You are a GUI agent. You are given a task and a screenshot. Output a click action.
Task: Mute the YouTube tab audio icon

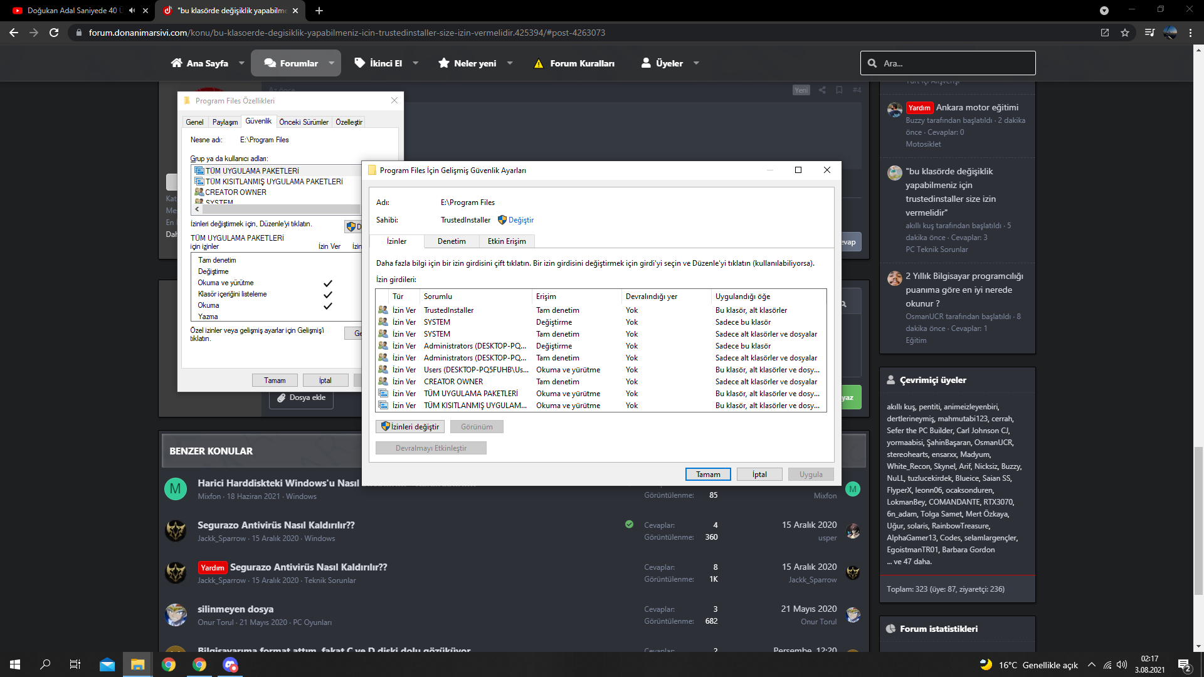132,11
